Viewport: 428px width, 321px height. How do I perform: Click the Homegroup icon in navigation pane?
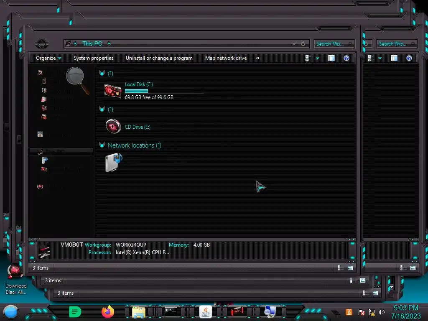(x=40, y=134)
